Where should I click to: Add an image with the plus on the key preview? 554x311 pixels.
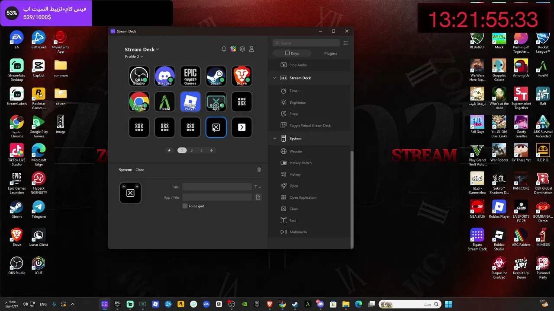(124, 187)
